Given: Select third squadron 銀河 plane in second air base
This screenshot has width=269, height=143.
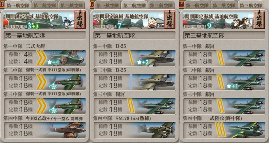Looking at the screenshot, I should point(156,106).
